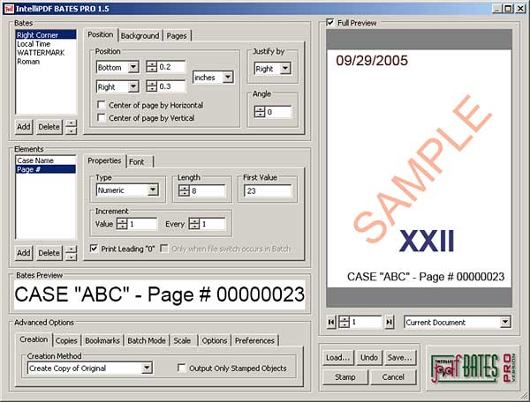Click the Right offset 0.3 spinner arrows

click(x=151, y=86)
